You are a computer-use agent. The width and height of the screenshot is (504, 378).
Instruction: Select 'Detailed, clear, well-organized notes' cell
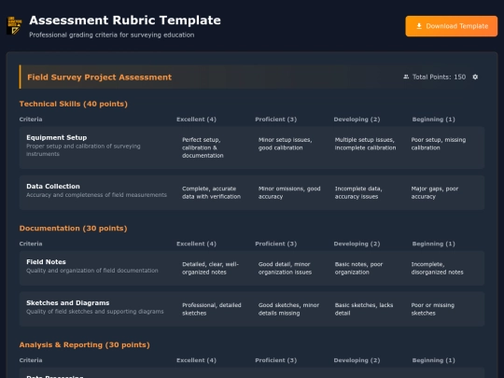(x=210, y=268)
